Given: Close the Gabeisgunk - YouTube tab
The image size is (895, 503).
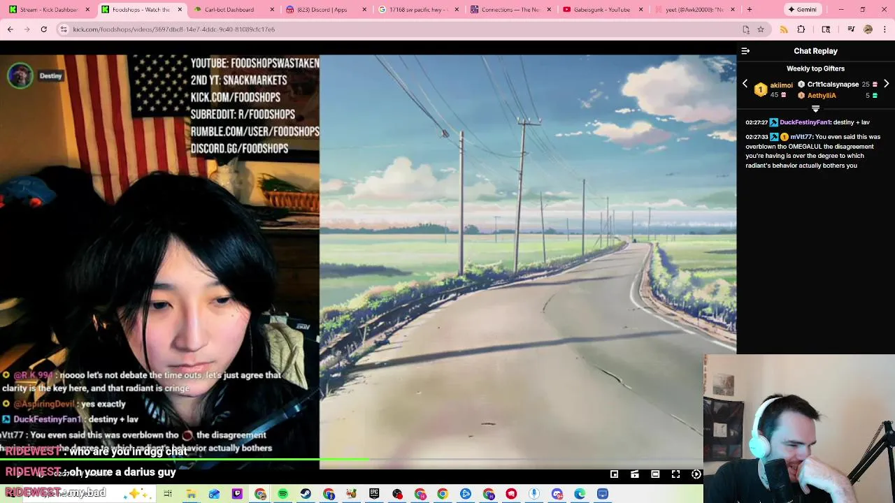Looking at the screenshot, I should coord(641,10).
